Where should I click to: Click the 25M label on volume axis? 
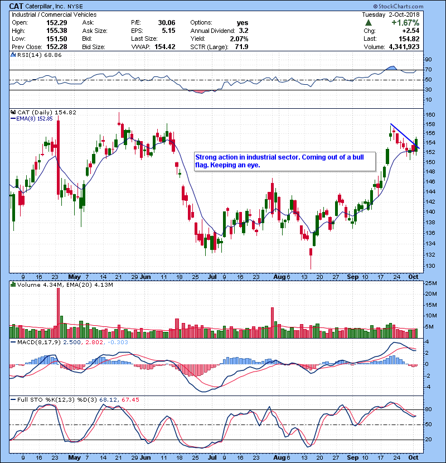(x=431, y=283)
